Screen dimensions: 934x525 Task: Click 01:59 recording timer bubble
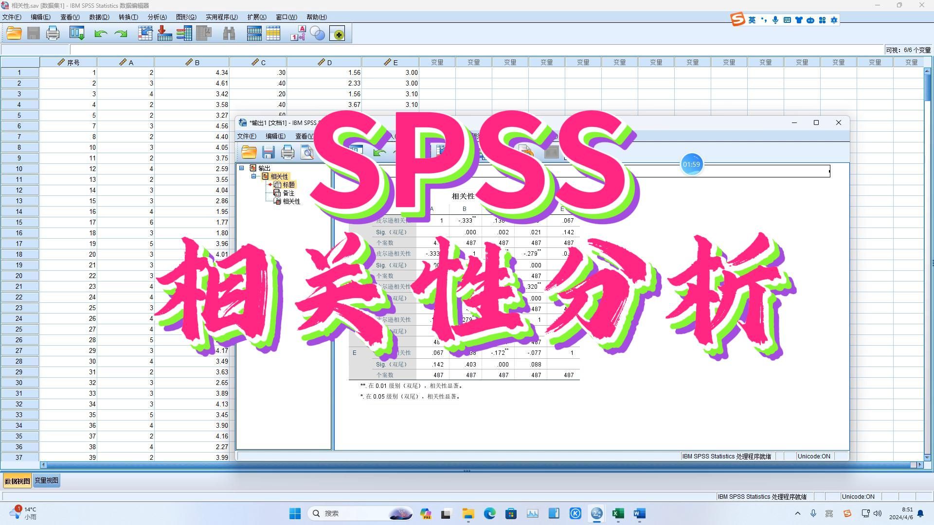[691, 164]
